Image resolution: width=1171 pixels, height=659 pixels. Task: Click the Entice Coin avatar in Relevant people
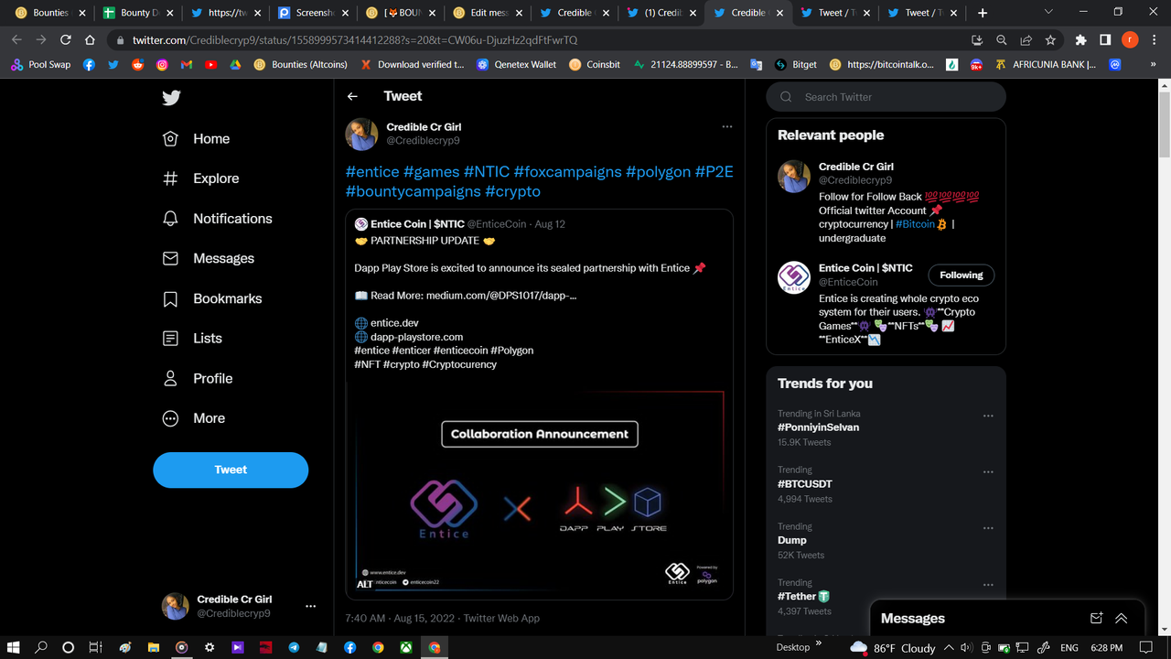pos(793,277)
